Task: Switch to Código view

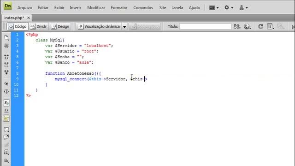Action: click(x=18, y=27)
